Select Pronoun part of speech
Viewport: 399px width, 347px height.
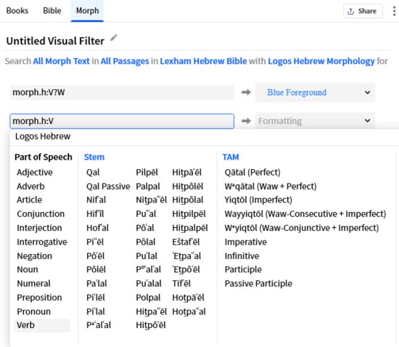click(34, 311)
